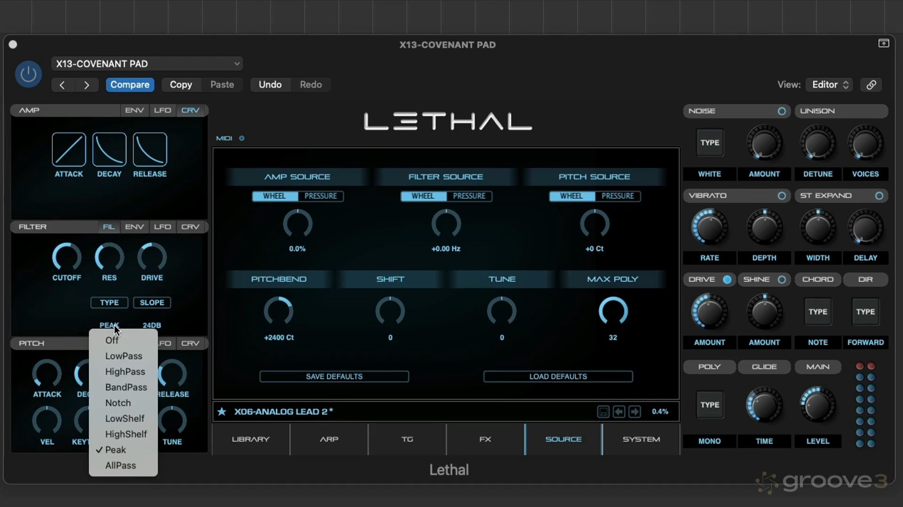The height and width of the screenshot is (507, 903).
Task: Switch to the FX tab
Action: (x=485, y=439)
